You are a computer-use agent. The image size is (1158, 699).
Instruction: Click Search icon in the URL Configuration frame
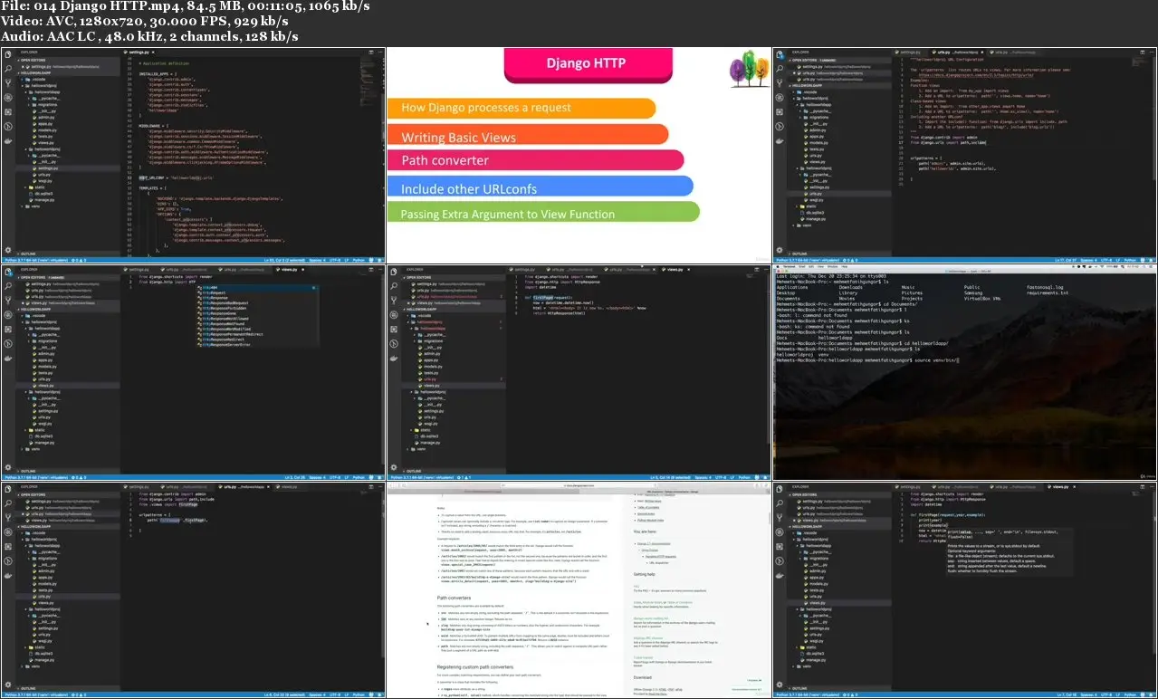(x=780, y=68)
